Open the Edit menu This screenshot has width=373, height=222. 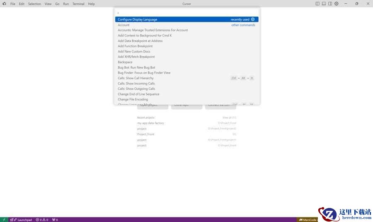(22, 4)
